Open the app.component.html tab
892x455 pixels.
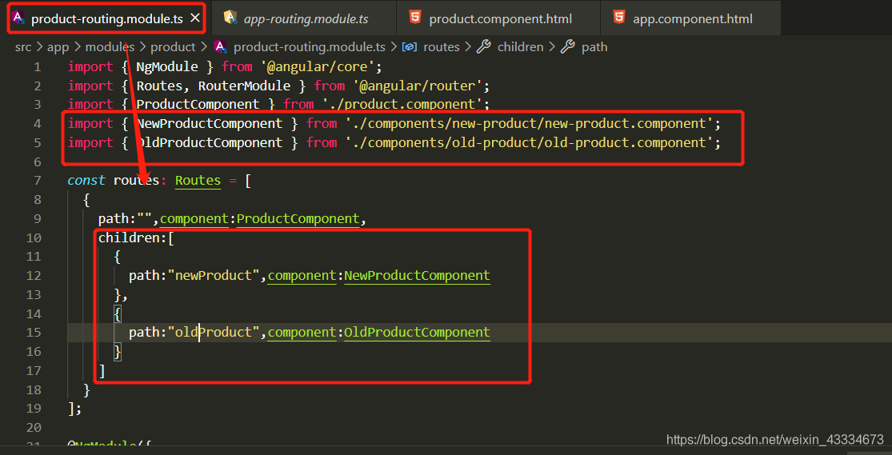click(x=692, y=18)
